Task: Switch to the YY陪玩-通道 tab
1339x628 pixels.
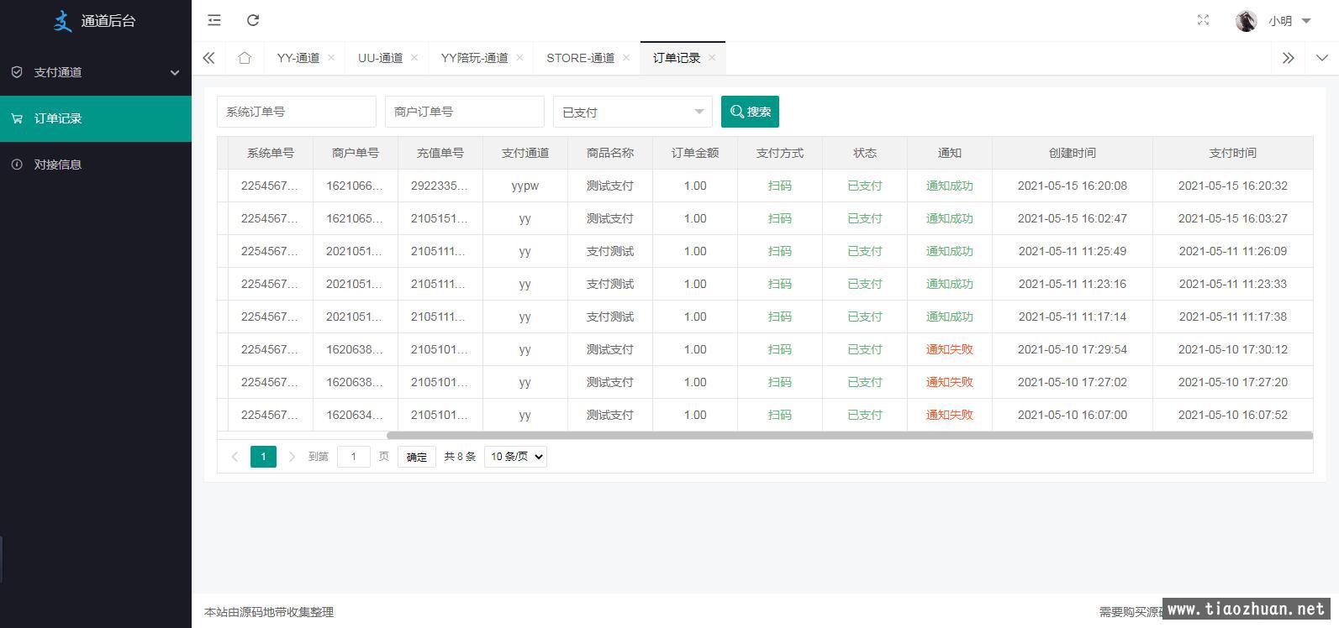Action: [474, 58]
